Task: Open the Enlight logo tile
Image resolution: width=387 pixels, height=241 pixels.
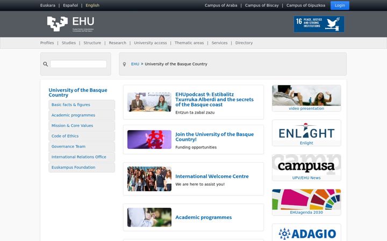Action: pyautogui.click(x=306, y=131)
